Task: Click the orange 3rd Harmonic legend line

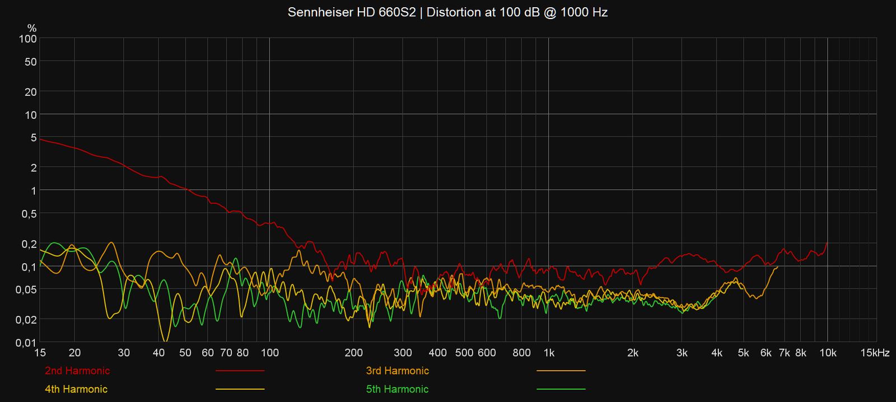Action: click(x=561, y=371)
